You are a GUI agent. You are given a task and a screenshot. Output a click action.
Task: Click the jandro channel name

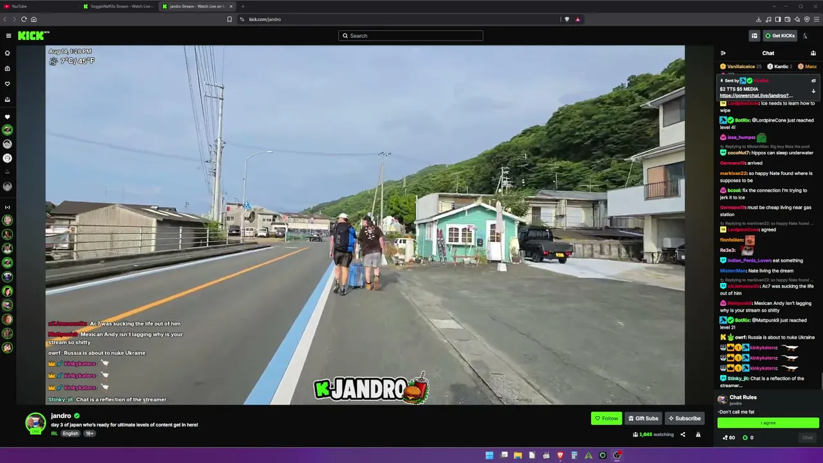pos(61,416)
